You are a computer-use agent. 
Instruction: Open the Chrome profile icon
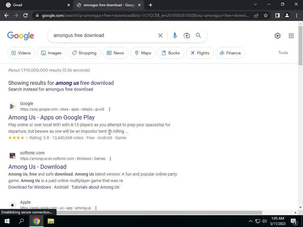point(287,15)
